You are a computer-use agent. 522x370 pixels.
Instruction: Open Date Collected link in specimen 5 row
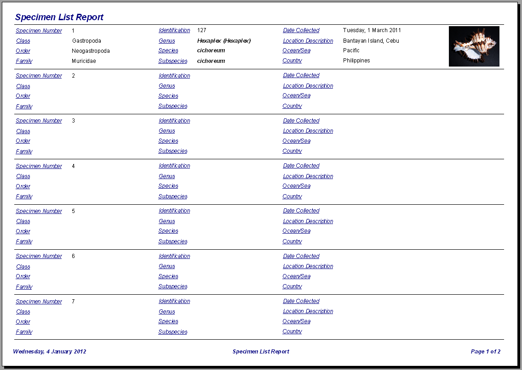pyautogui.click(x=301, y=211)
